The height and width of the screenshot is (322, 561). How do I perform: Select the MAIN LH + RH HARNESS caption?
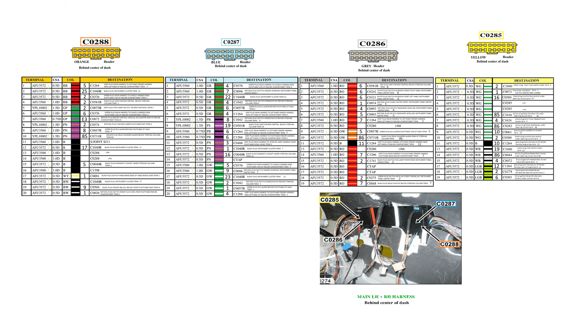point(386,297)
